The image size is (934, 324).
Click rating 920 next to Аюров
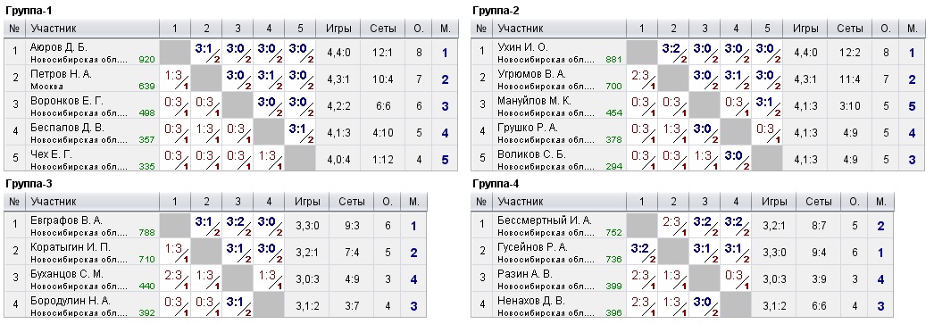click(146, 60)
